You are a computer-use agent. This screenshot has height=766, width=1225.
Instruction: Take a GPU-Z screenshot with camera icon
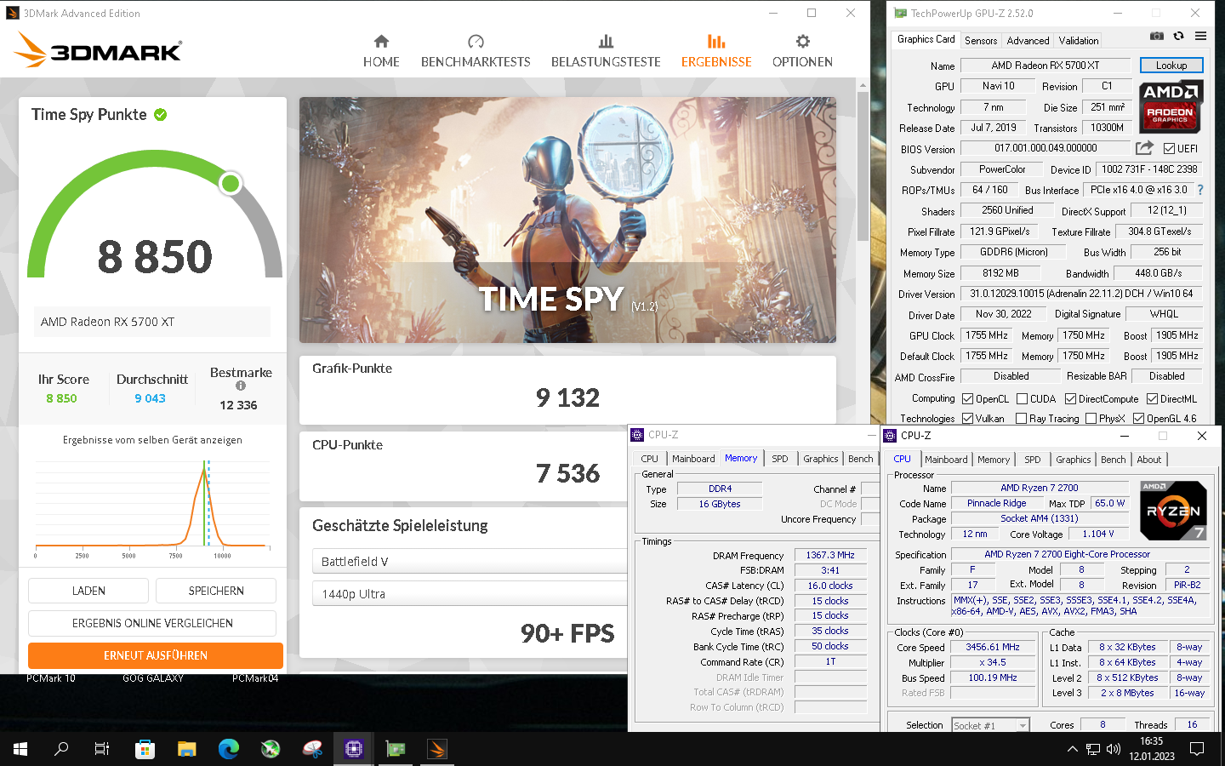(x=1157, y=36)
